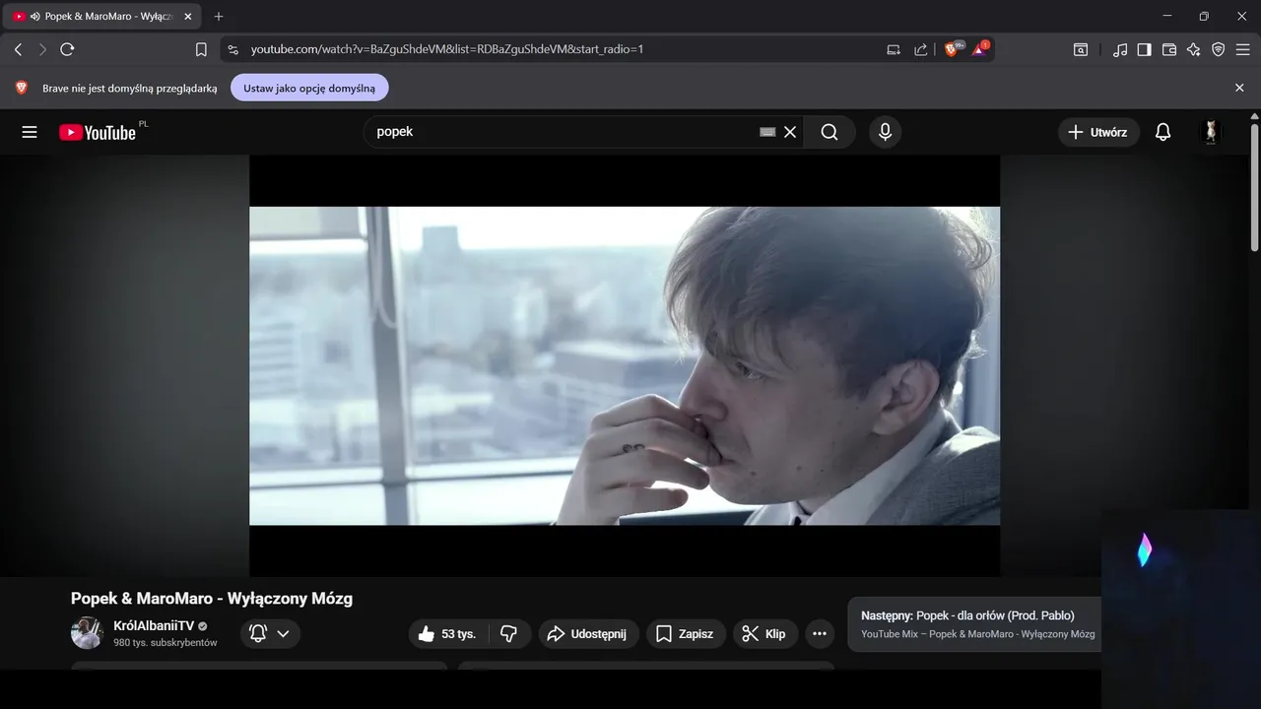Screen dimensions: 1261x709
Task: Submit search with the magnifier button
Action: click(x=830, y=132)
